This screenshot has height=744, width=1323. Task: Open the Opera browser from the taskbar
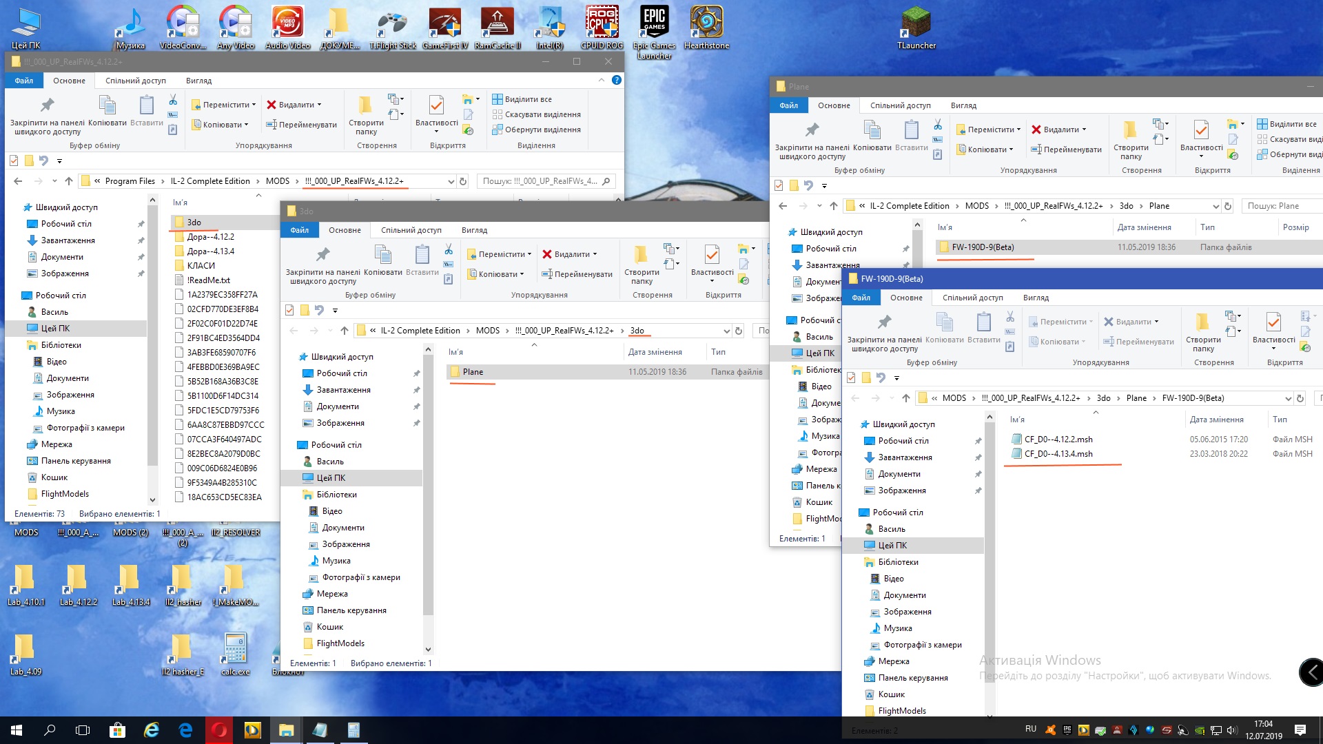click(x=219, y=730)
